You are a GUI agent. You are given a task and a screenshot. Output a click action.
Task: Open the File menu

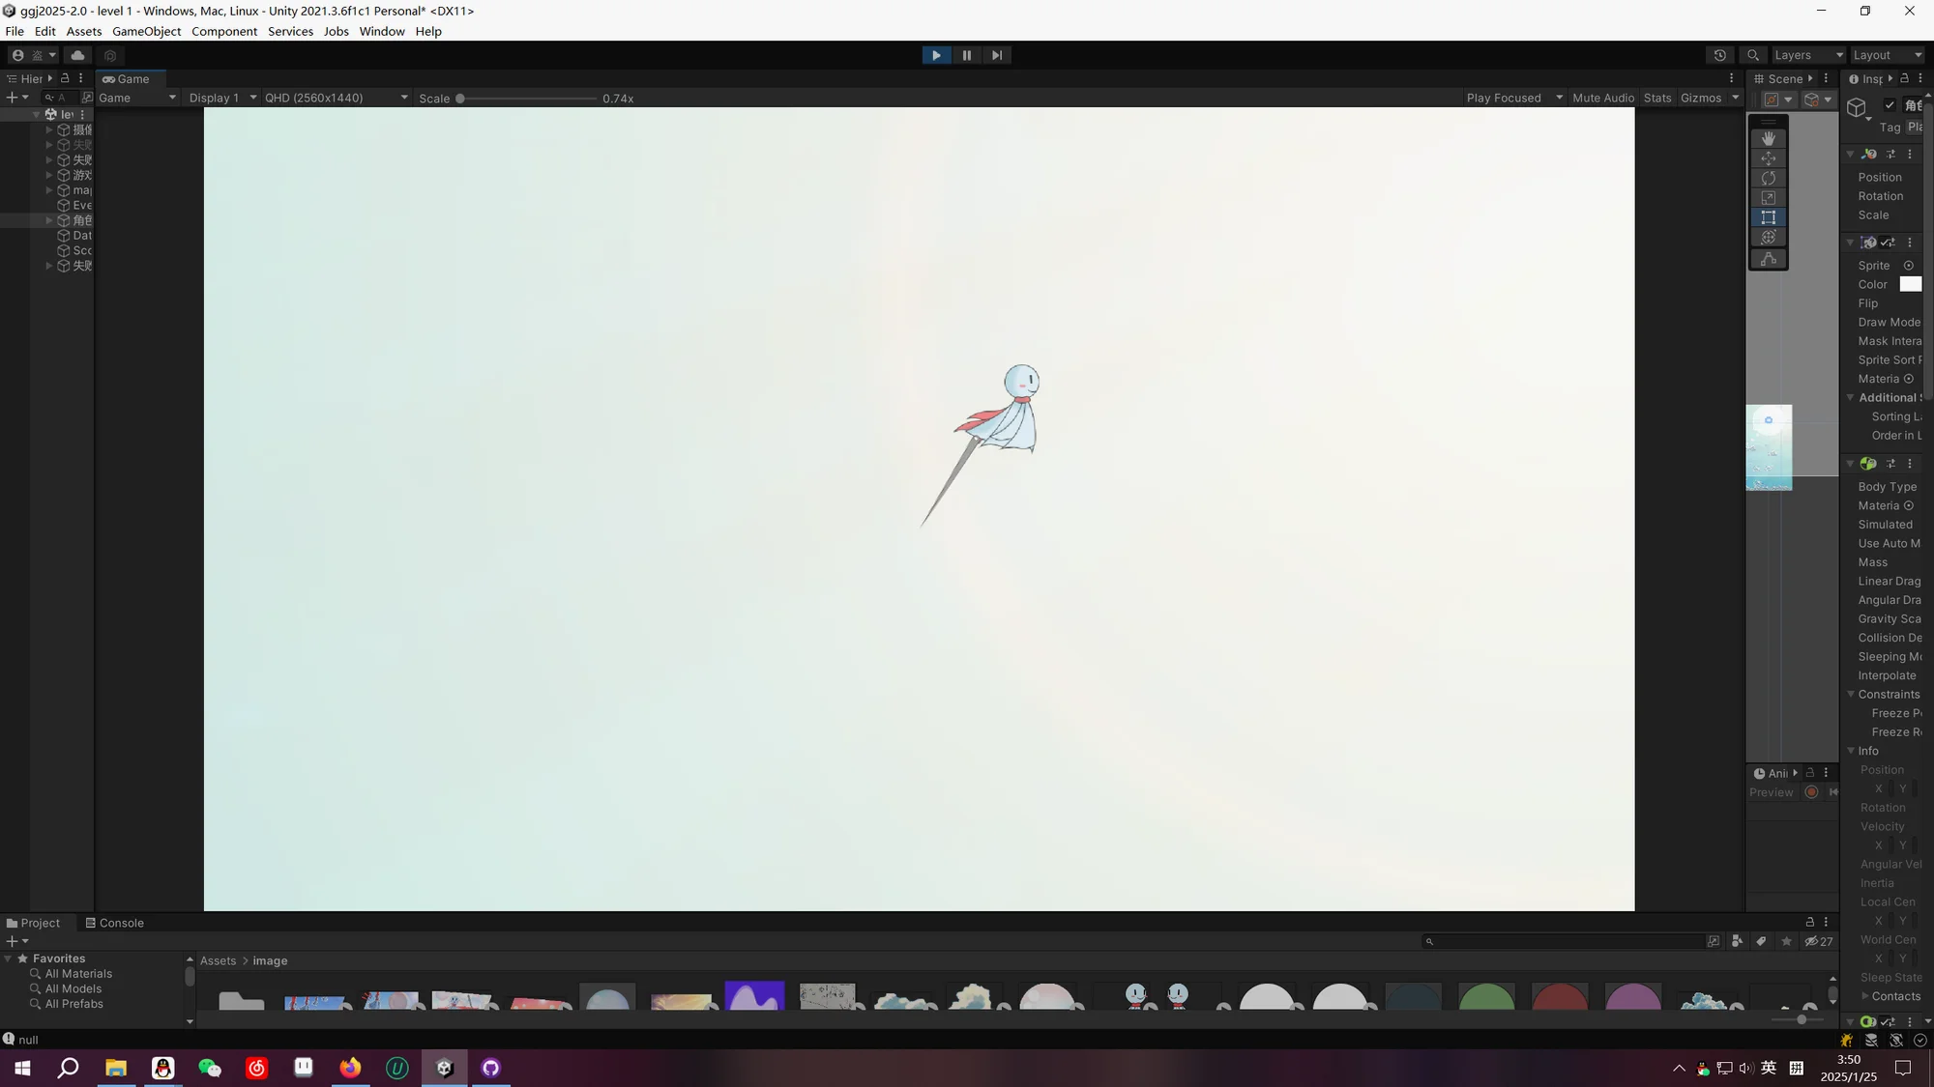[x=15, y=31]
